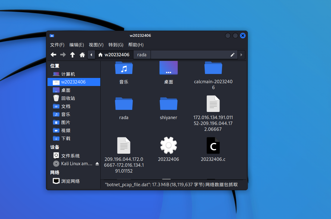Open 浏览网络 in the sidebar
The width and height of the screenshot is (331, 219).
(x=74, y=181)
